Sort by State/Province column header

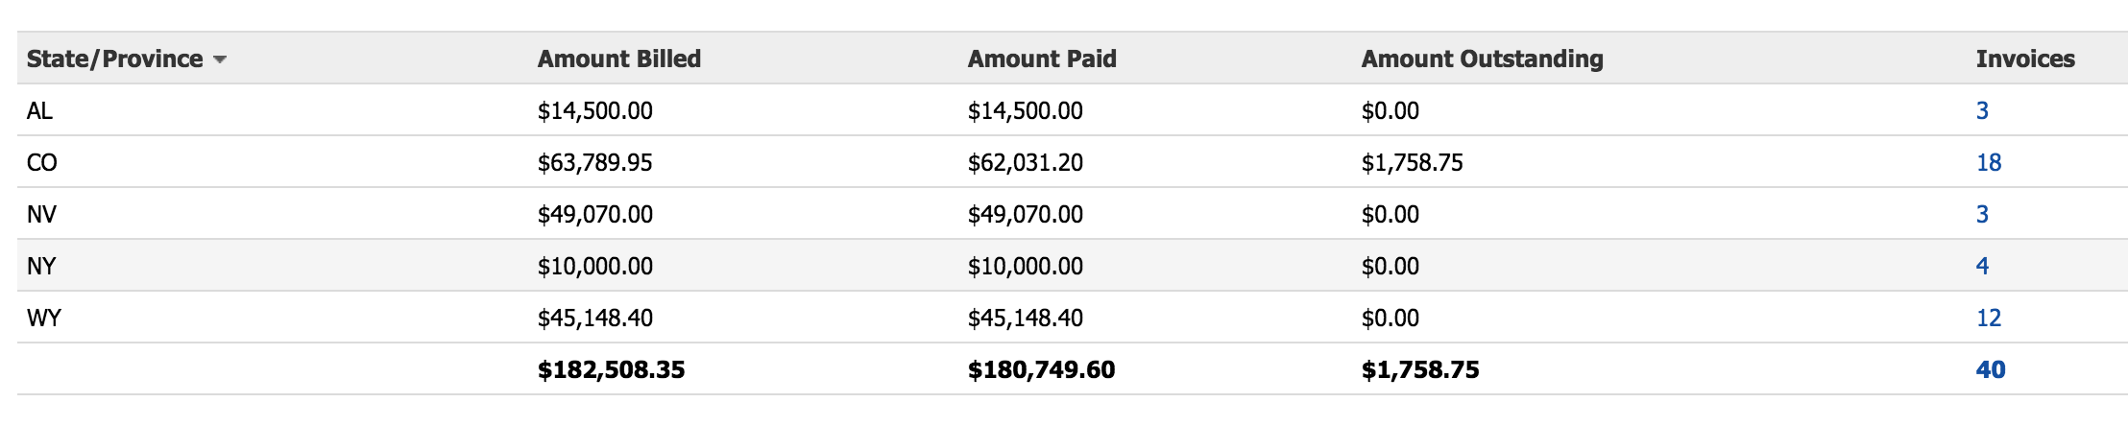coord(114,59)
